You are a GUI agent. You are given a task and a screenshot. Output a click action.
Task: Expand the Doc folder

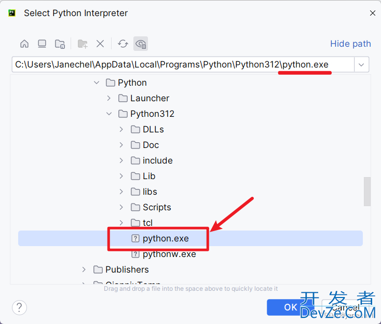pyautogui.click(x=121, y=145)
